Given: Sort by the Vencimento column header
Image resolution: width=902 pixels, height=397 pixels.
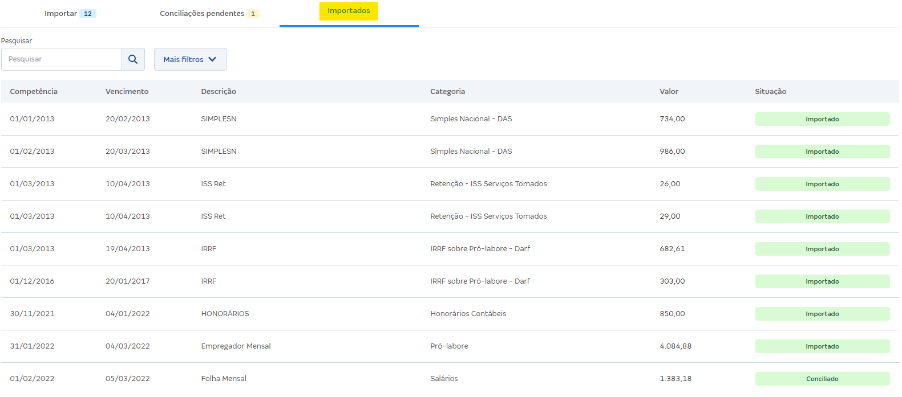Looking at the screenshot, I should 127,92.
